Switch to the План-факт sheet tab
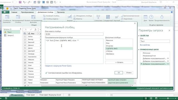Image resolution: width=178 pixels, height=100 pixels. (x=31, y=95)
